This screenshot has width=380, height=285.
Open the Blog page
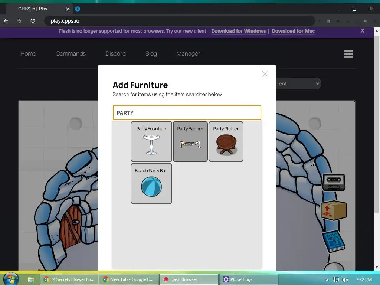(151, 53)
